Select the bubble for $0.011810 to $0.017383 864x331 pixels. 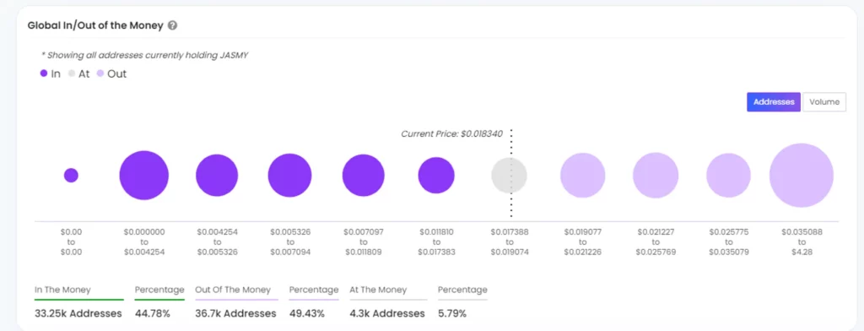[x=436, y=176]
